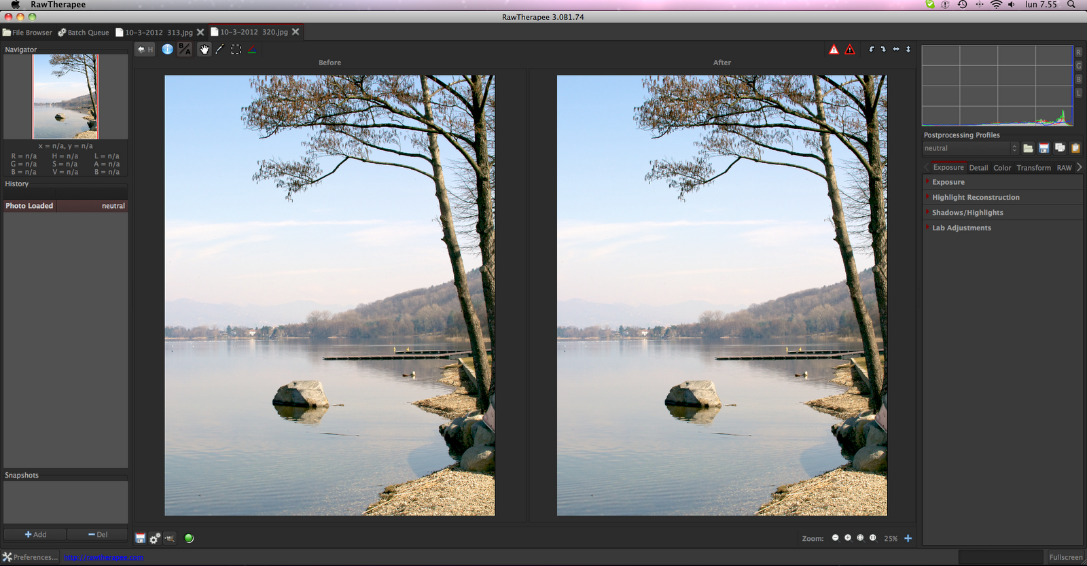
Task: Load profile from file folder icon
Action: [x=1028, y=148]
